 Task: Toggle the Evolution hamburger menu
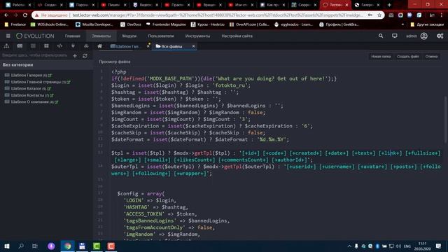pos(8,36)
